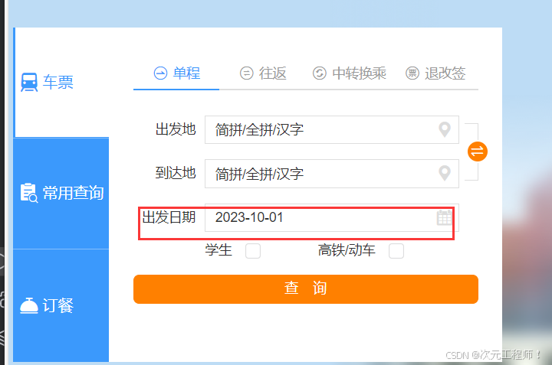Click the 出发日期 field showing 2023-10-01
The width and height of the screenshot is (552, 365).
[x=332, y=217]
